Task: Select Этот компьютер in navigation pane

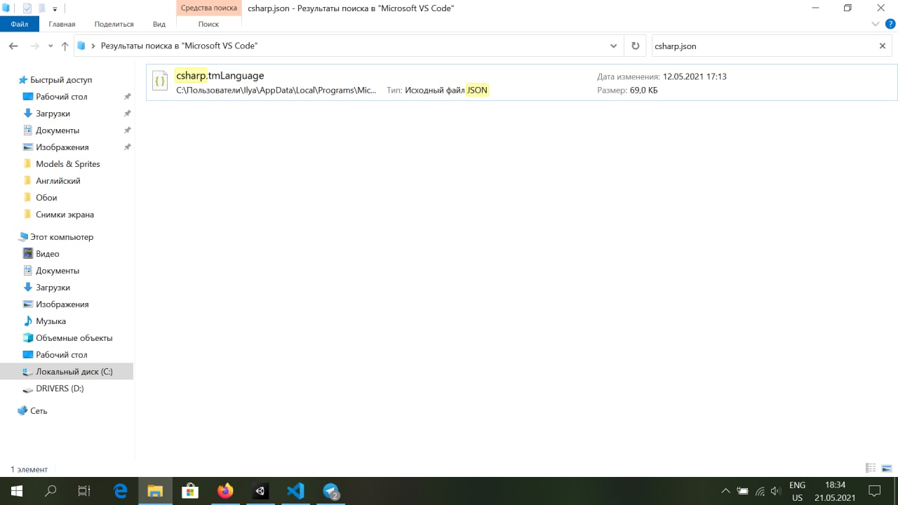Action: [62, 237]
